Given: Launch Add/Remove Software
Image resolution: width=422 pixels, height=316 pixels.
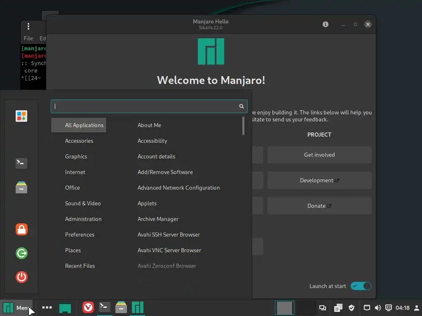Looking at the screenshot, I should tap(165, 172).
